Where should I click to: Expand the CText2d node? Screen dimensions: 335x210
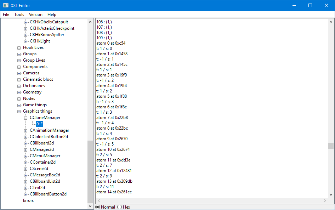pos(25,188)
